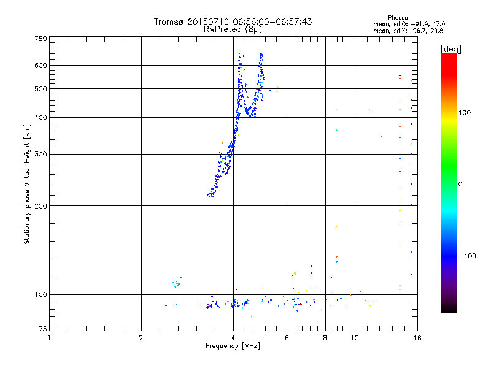Click the colorbar tick label "100"
This screenshot has width=491, height=368.
[465, 113]
